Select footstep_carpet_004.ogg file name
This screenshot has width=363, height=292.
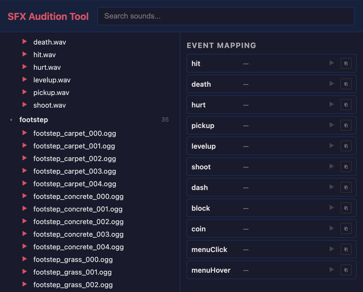(x=74, y=184)
